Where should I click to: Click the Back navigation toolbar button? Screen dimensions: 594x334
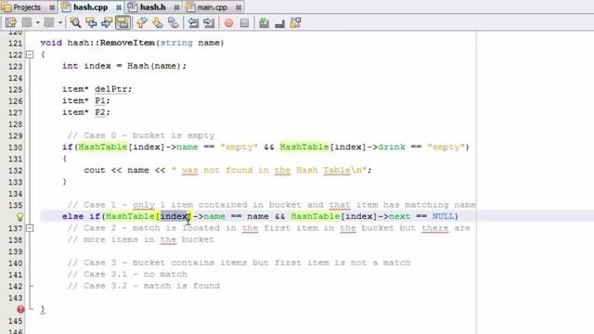coord(27,22)
